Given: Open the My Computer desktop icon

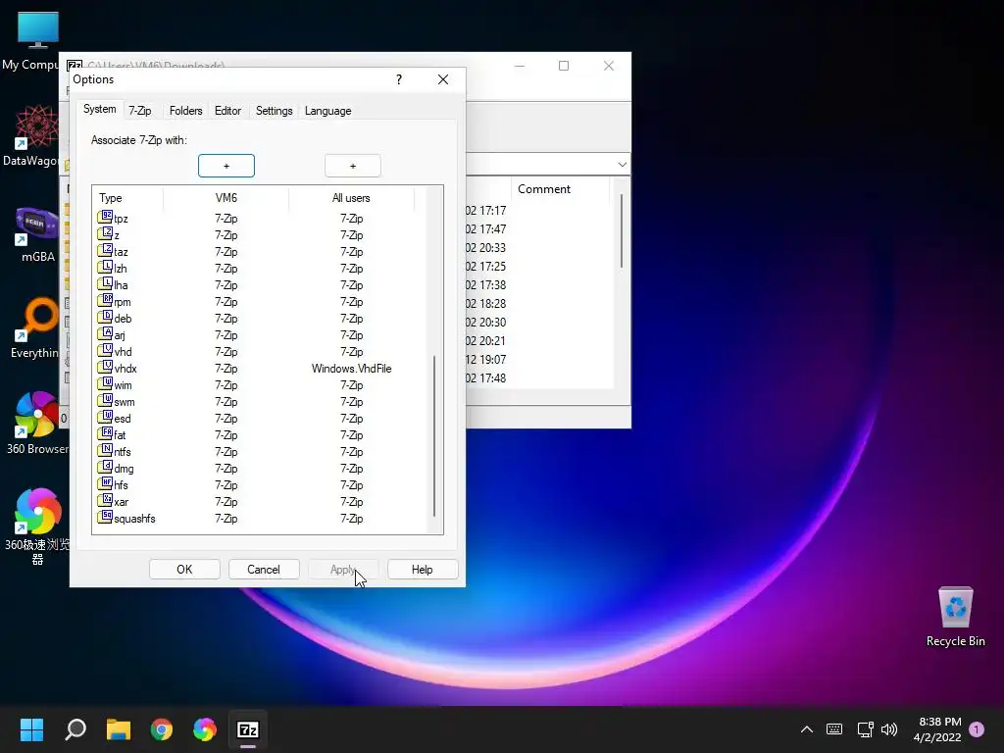Looking at the screenshot, I should (33, 41).
